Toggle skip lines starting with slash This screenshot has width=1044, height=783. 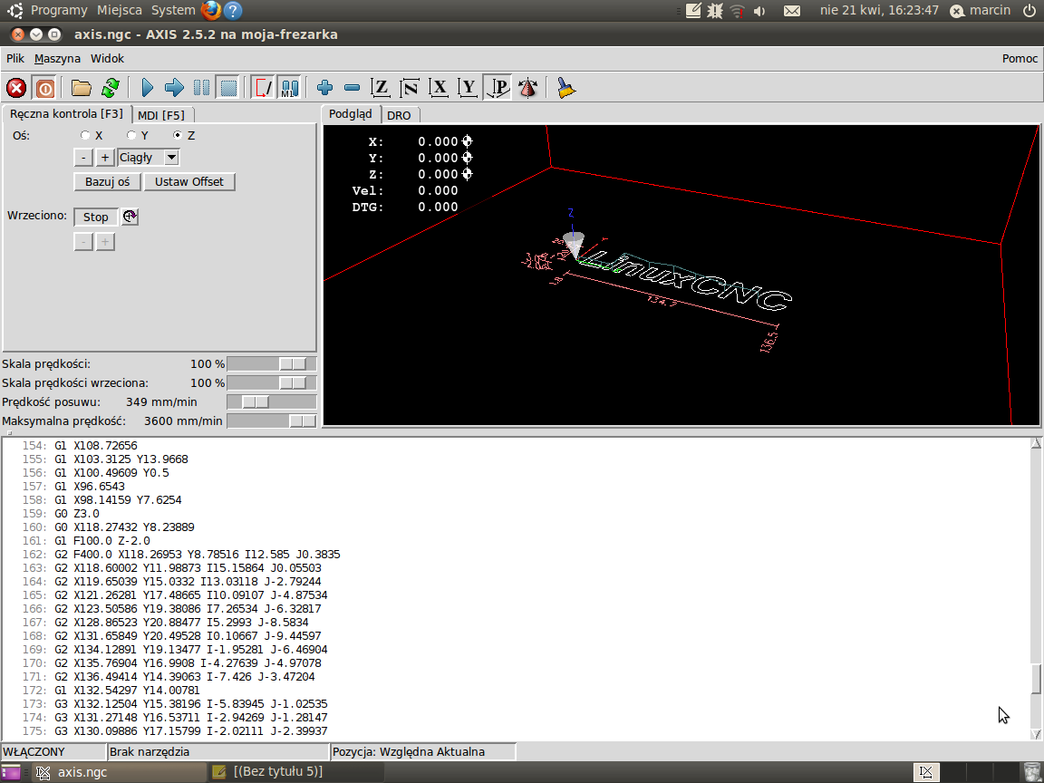click(x=263, y=88)
